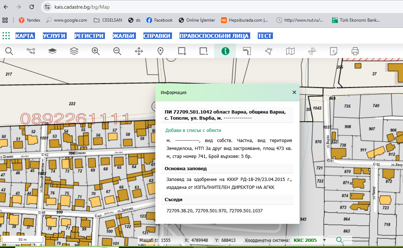Image resolution: width=403 pixels, height=248 pixels.
Task: Expand the coordinate system dropdown arrow
Action: click(x=324, y=240)
